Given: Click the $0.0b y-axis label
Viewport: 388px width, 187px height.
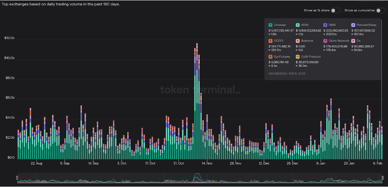Looking at the screenshot, I should 10,157.
